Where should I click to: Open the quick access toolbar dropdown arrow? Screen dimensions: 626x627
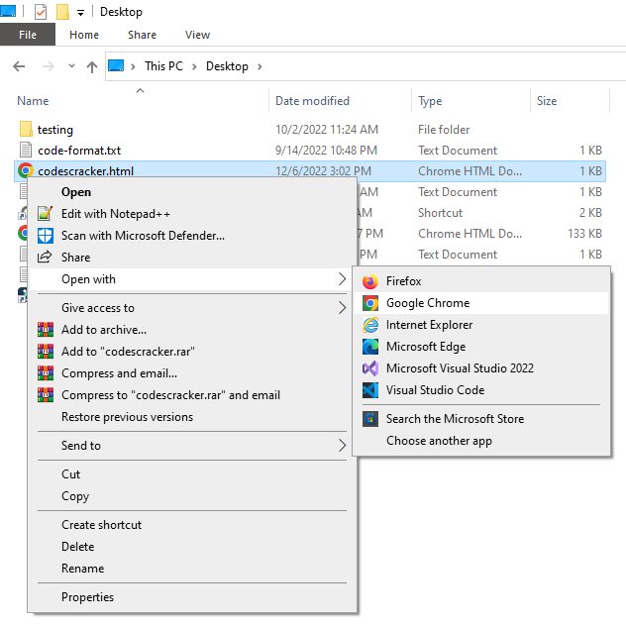pyautogui.click(x=80, y=12)
